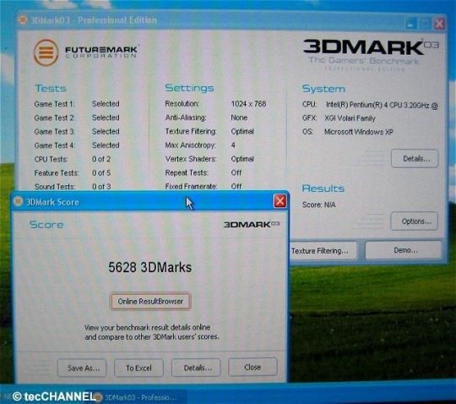This screenshot has width=456, height=404.
Task: Click the Online ResultBrowser button
Action: coord(150,301)
